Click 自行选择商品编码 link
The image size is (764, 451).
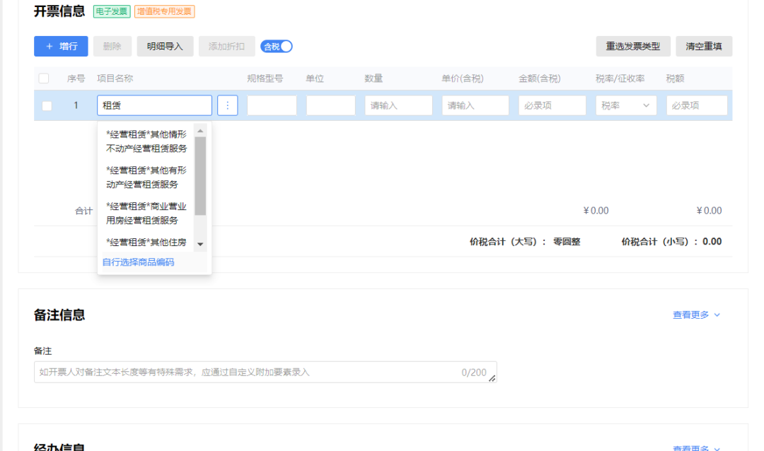click(x=139, y=262)
